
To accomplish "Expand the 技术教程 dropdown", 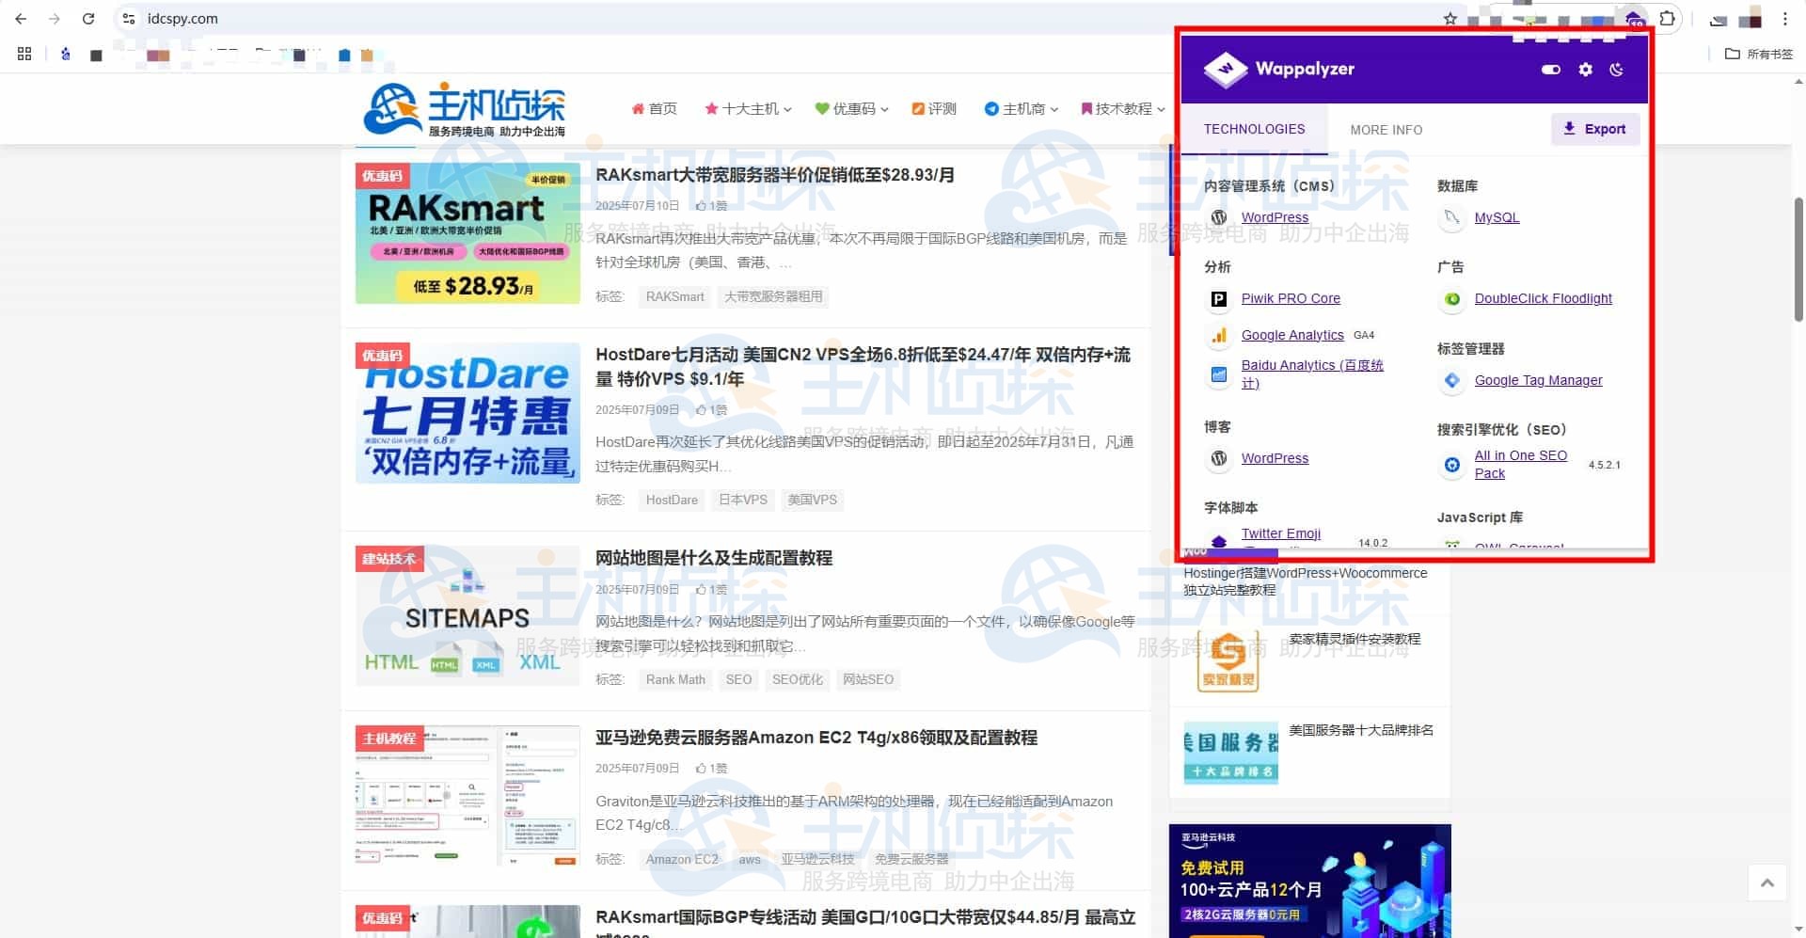I will (x=1122, y=108).
